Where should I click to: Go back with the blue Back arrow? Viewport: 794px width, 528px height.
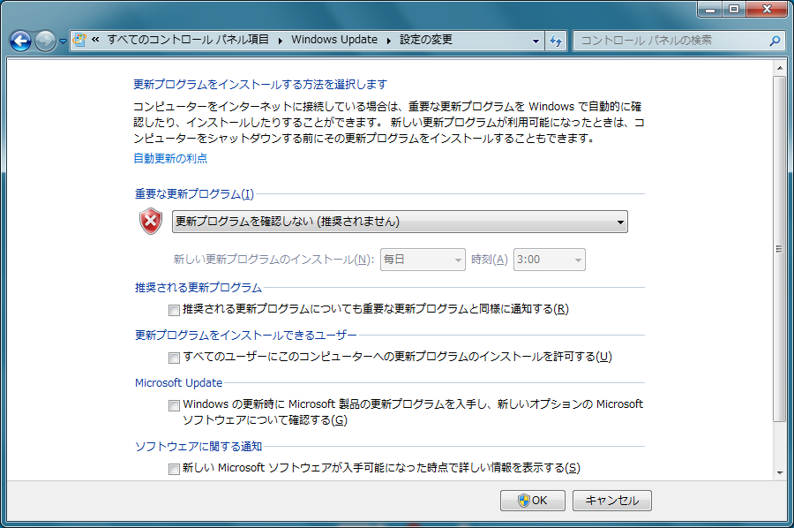pyautogui.click(x=21, y=41)
